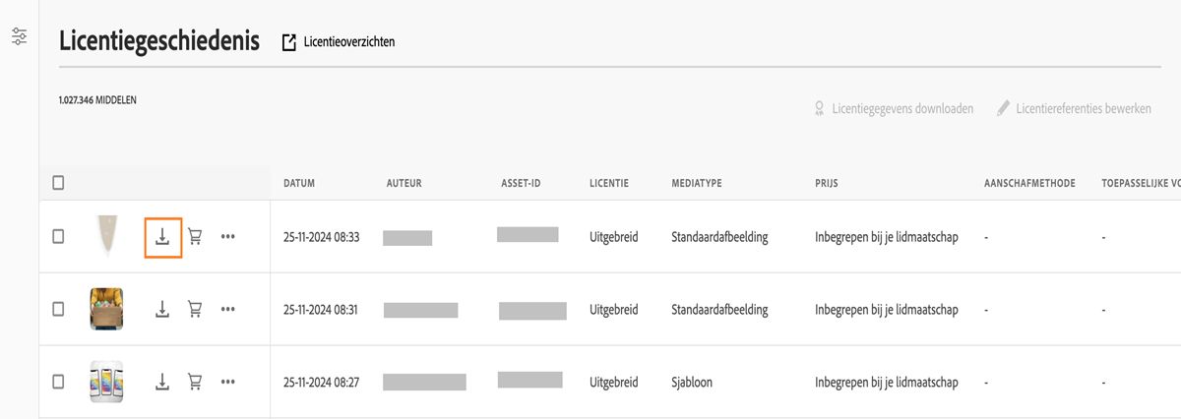Open thumbnail of the Sjabloon asset
Viewport: 1181px width, 419px height.
(105, 382)
